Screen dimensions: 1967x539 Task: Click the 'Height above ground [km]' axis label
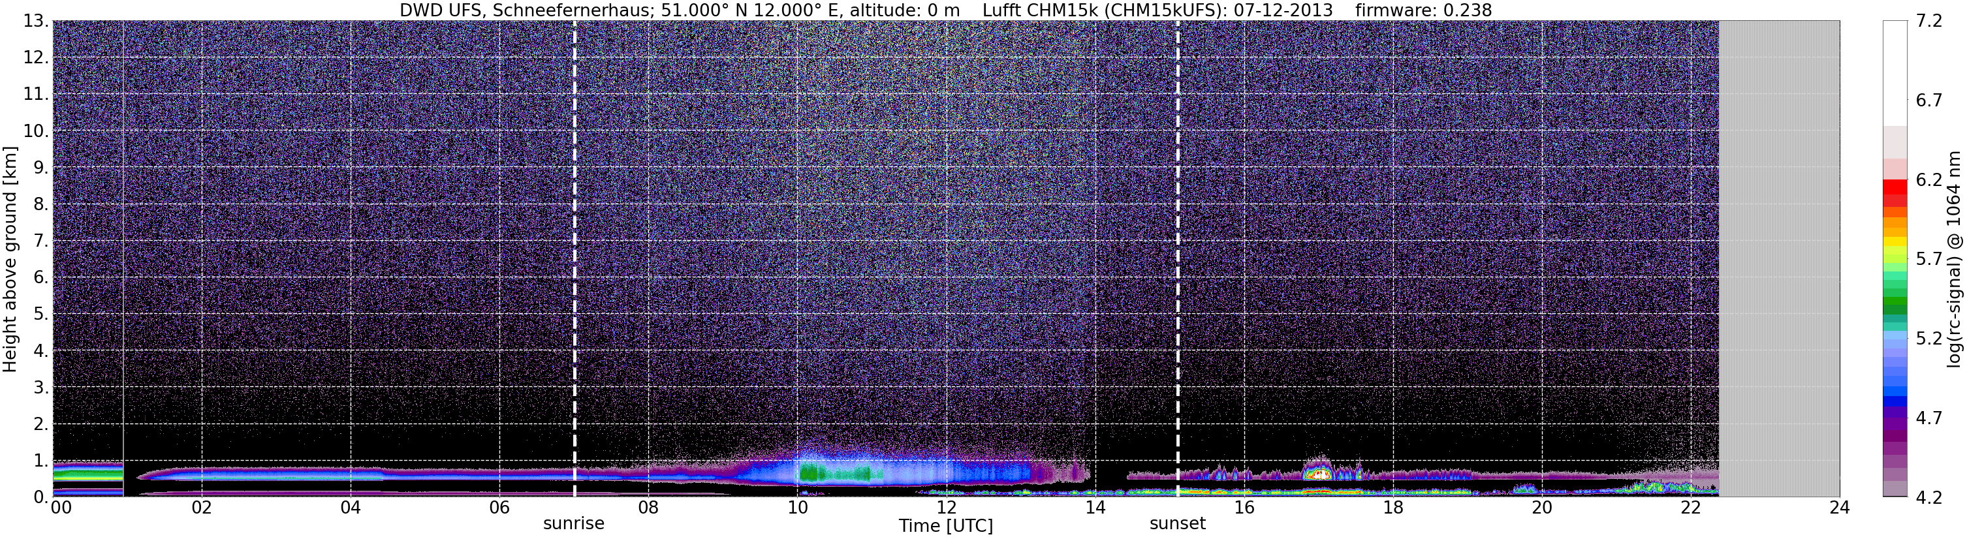click(10, 258)
